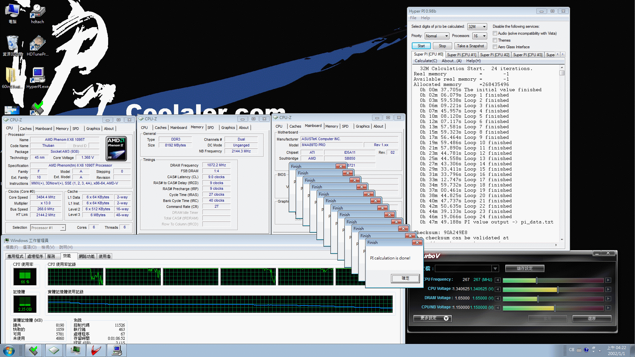The width and height of the screenshot is (635, 357).
Task: Expand TurboV more settings button
Action: (432, 318)
